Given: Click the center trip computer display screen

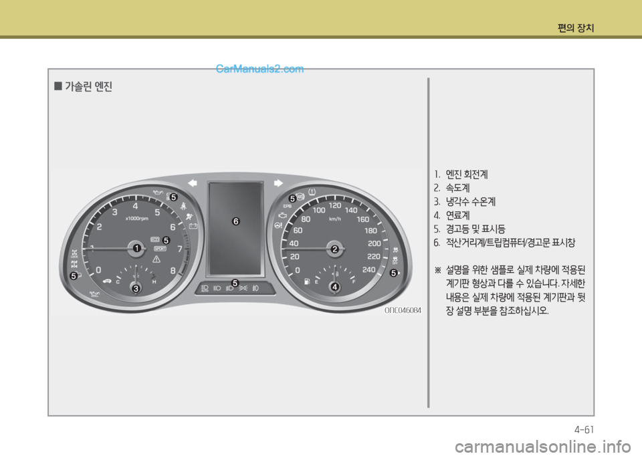Looking at the screenshot, I should [x=235, y=229].
